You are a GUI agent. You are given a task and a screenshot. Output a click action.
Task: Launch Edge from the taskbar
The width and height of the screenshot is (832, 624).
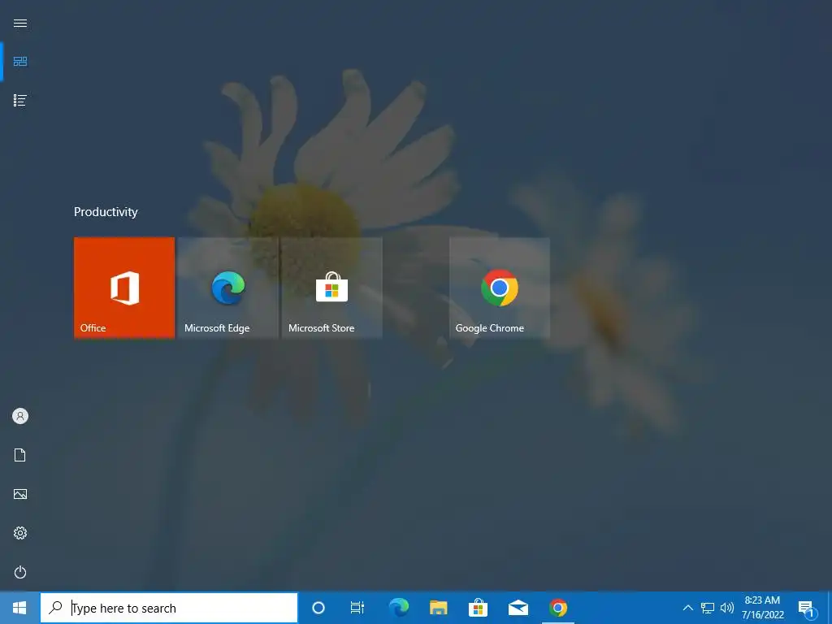pos(398,608)
